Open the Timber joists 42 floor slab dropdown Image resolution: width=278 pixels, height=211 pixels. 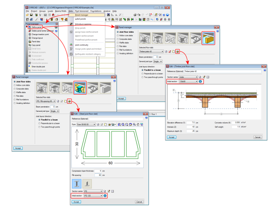coord(151,51)
